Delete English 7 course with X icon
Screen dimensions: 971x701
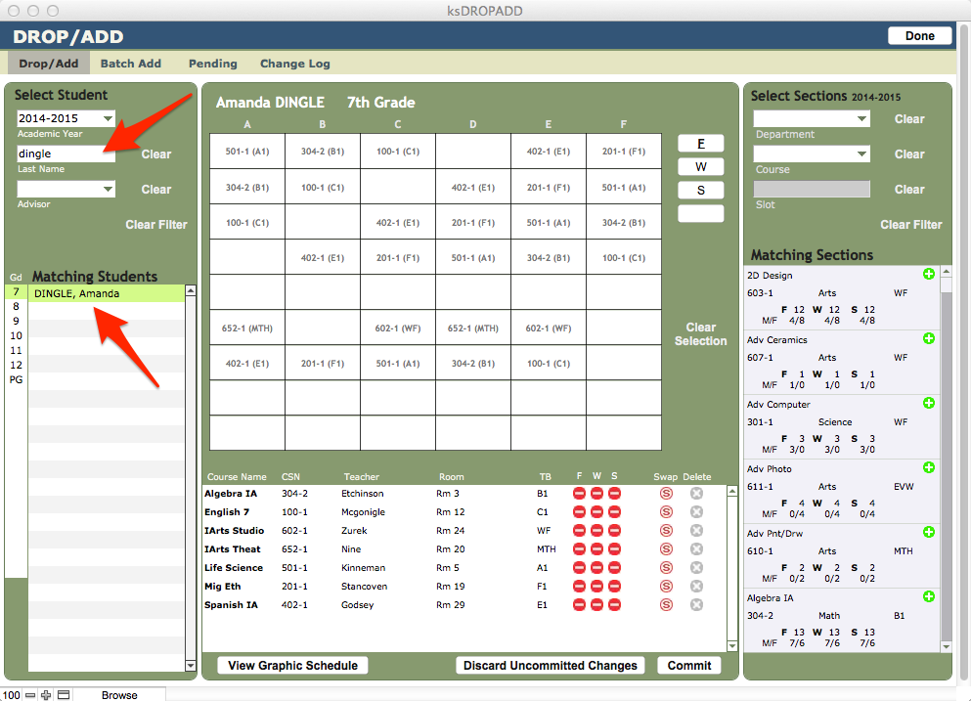tap(696, 512)
